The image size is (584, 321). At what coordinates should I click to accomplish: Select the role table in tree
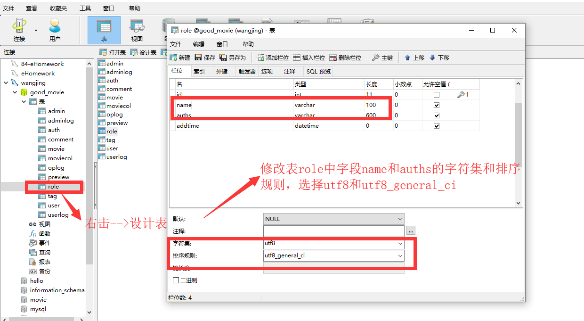pyautogui.click(x=53, y=186)
